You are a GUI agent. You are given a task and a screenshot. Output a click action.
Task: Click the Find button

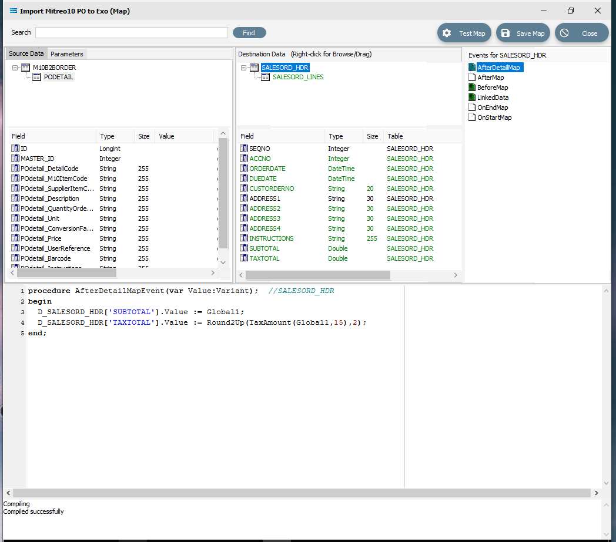[x=249, y=33]
